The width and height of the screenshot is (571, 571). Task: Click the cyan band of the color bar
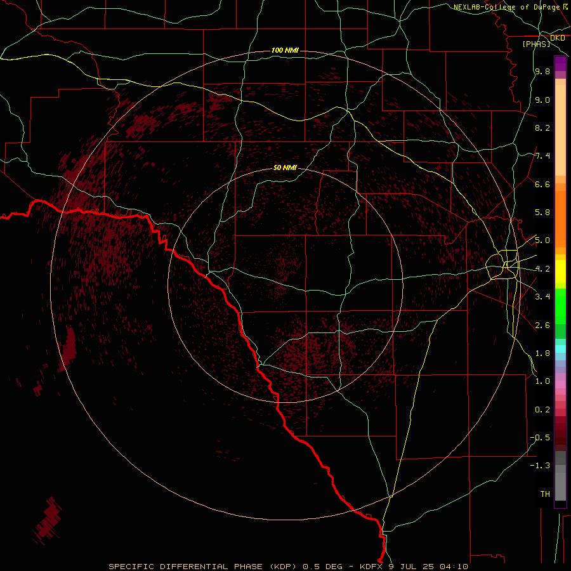[560, 349]
